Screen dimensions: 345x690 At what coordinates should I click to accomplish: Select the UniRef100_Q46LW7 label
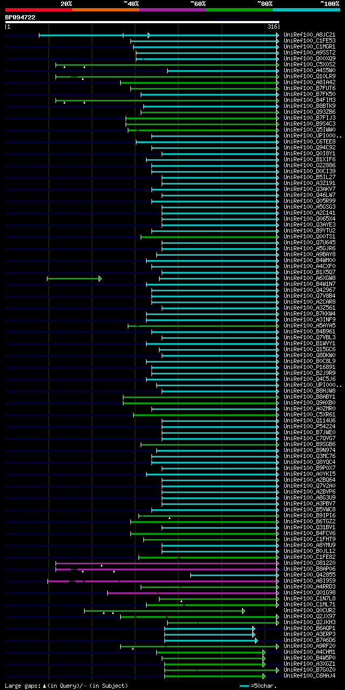[309, 195]
